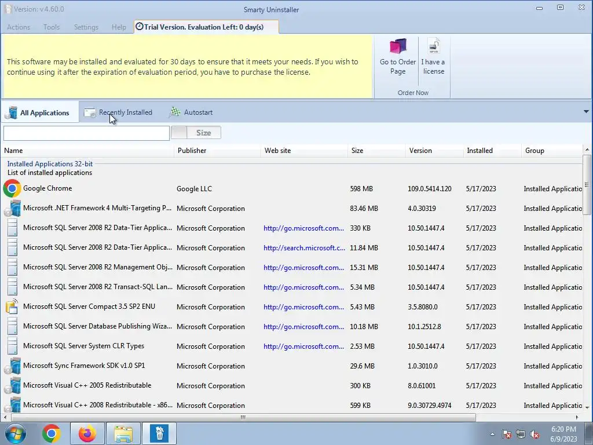The width and height of the screenshot is (593, 445).
Task: Click the 83.46 MB size cell
Action: pyautogui.click(x=364, y=209)
